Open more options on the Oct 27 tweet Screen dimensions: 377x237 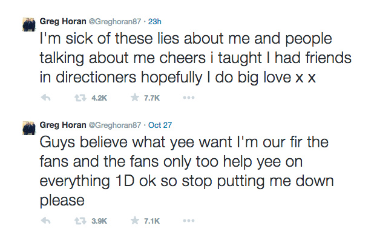point(189,221)
